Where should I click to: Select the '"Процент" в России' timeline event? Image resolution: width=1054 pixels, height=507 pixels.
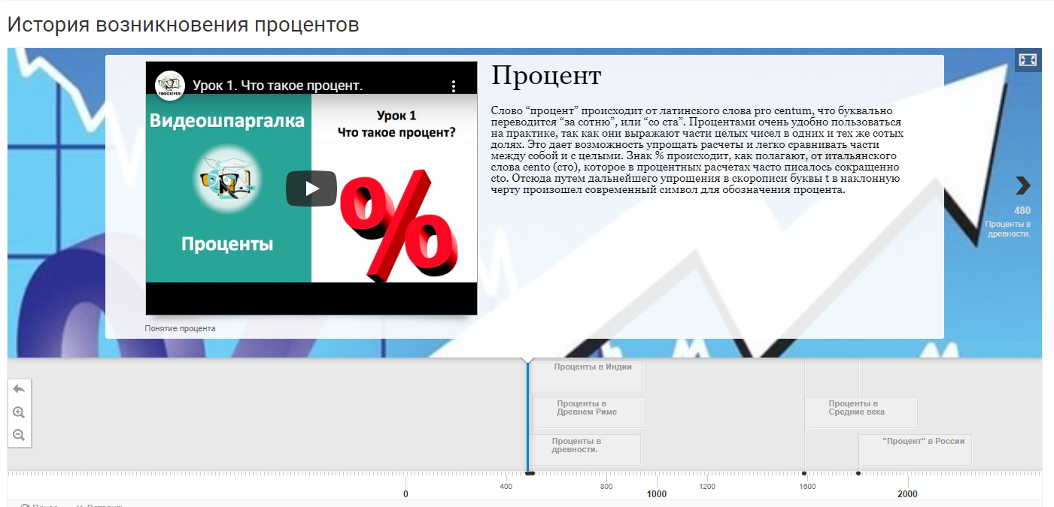(923, 442)
